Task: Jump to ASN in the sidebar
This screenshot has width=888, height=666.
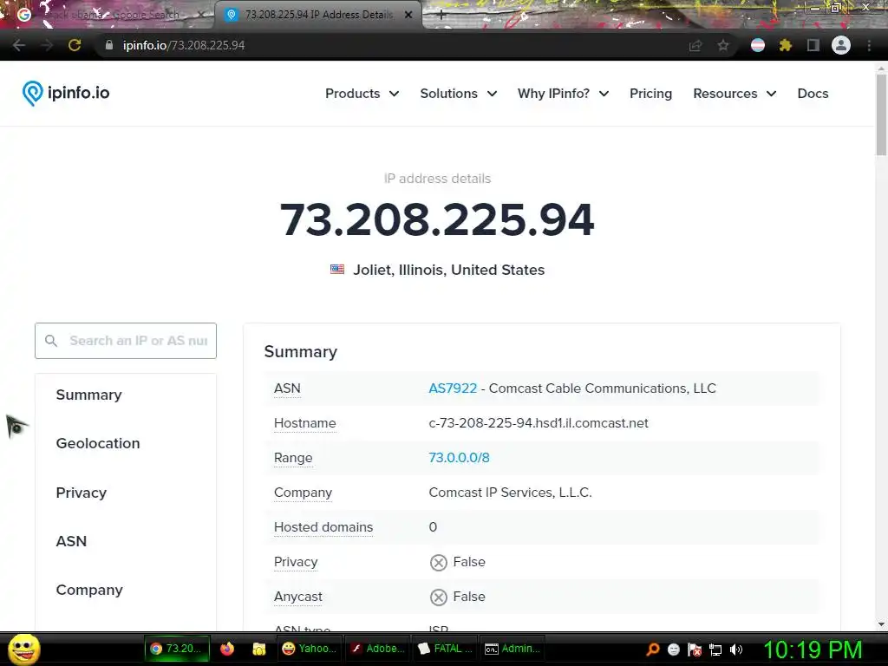Action: (71, 541)
